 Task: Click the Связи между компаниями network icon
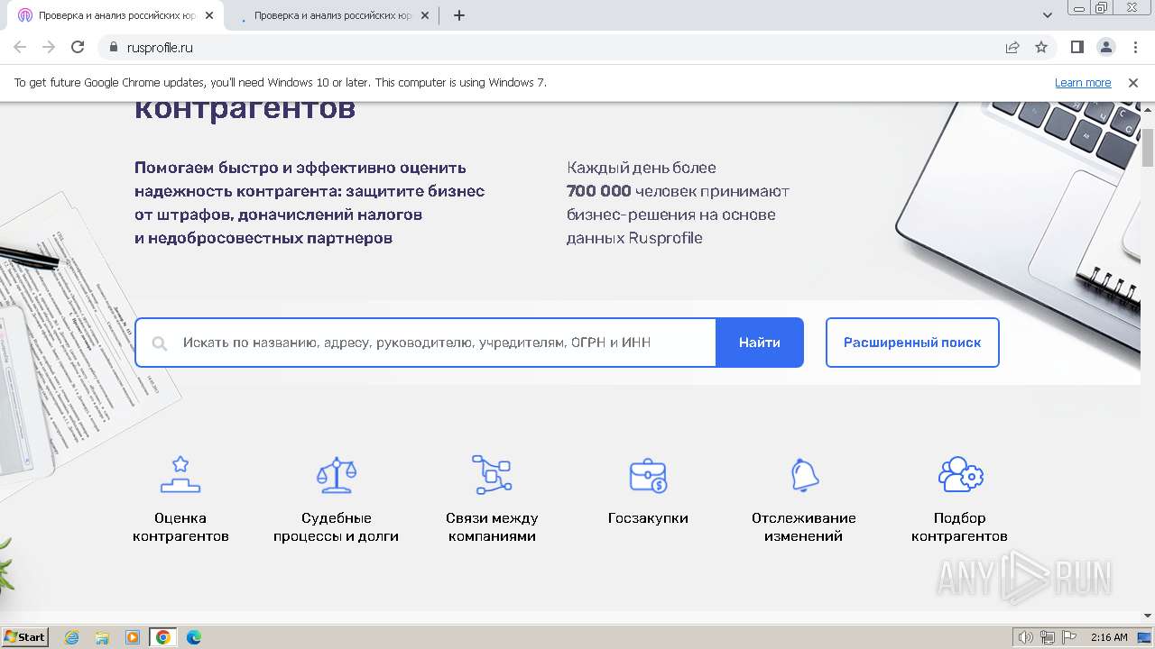click(492, 474)
